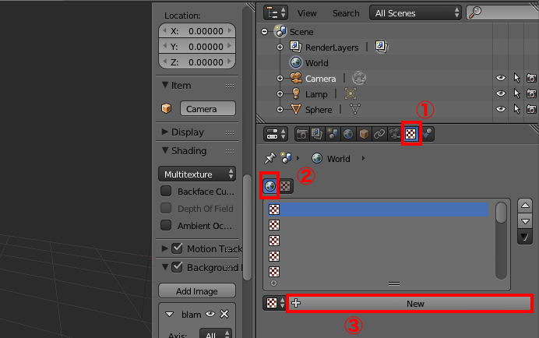Open the outliner Search menu
539x338 pixels.
click(x=346, y=13)
